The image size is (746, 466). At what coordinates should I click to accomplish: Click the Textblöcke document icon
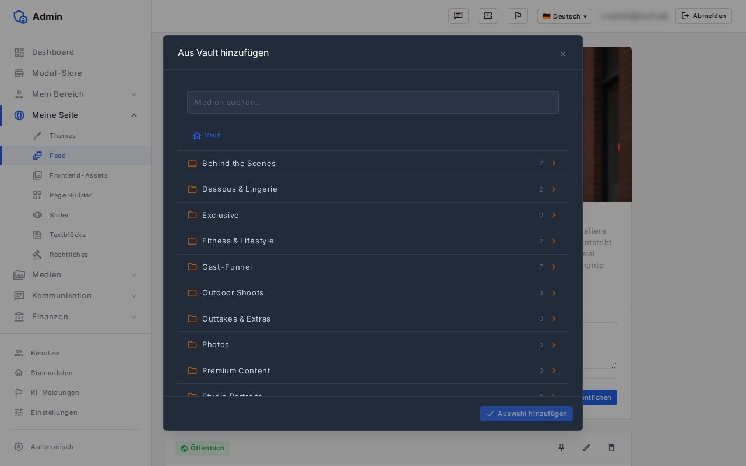[x=37, y=235]
